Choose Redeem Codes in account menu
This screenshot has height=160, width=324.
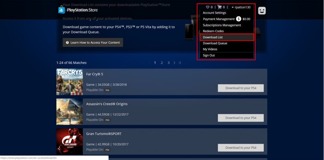point(213,31)
